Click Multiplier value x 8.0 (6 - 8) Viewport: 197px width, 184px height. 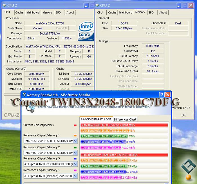pyautogui.click(x=37, y=79)
